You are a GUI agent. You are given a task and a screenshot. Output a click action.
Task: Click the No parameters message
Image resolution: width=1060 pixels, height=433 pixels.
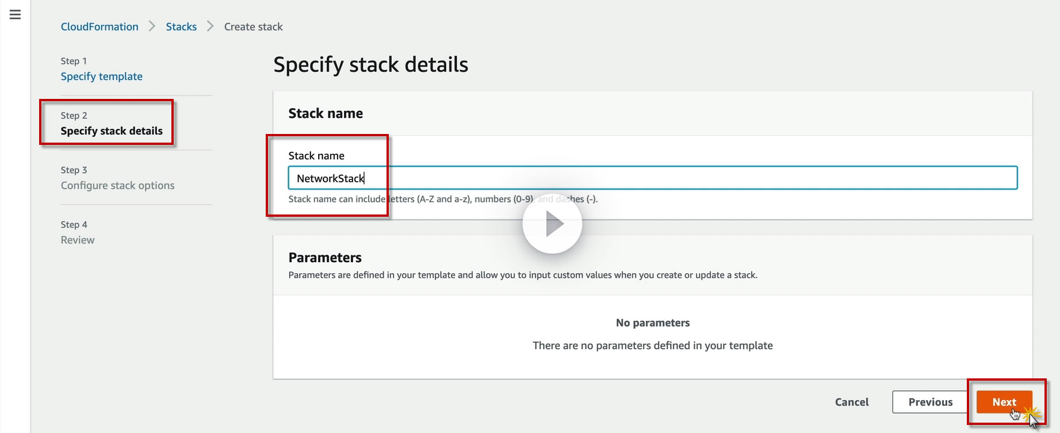tap(652, 323)
